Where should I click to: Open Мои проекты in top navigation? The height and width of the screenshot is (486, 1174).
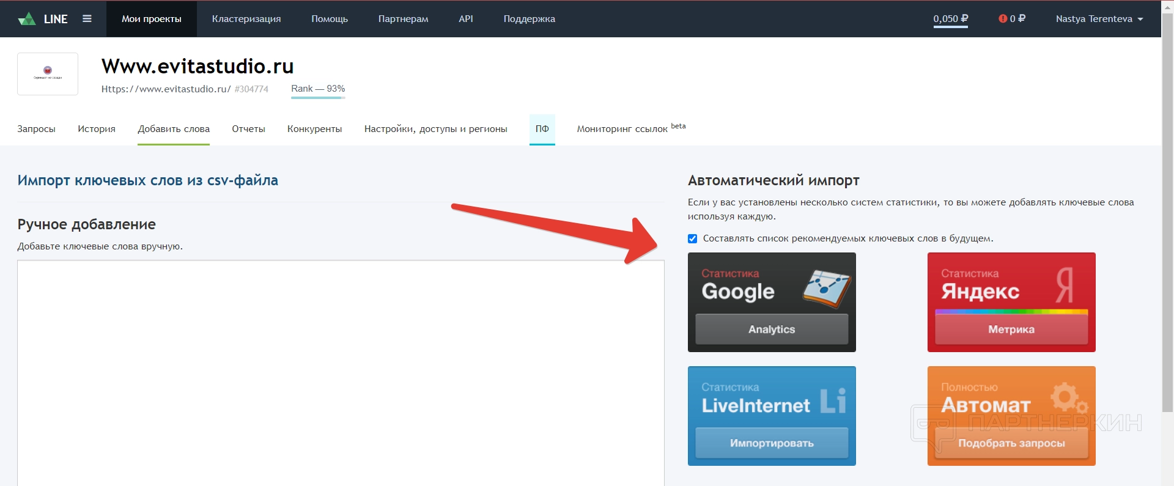[152, 19]
